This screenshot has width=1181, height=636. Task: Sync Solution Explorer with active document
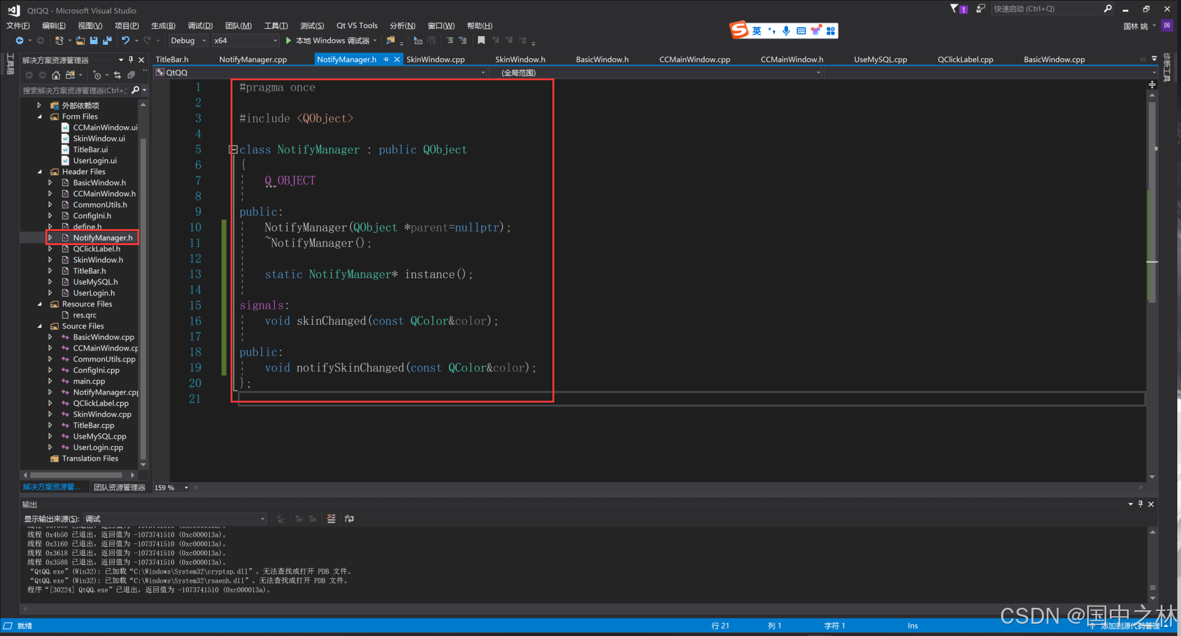pos(117,75)
